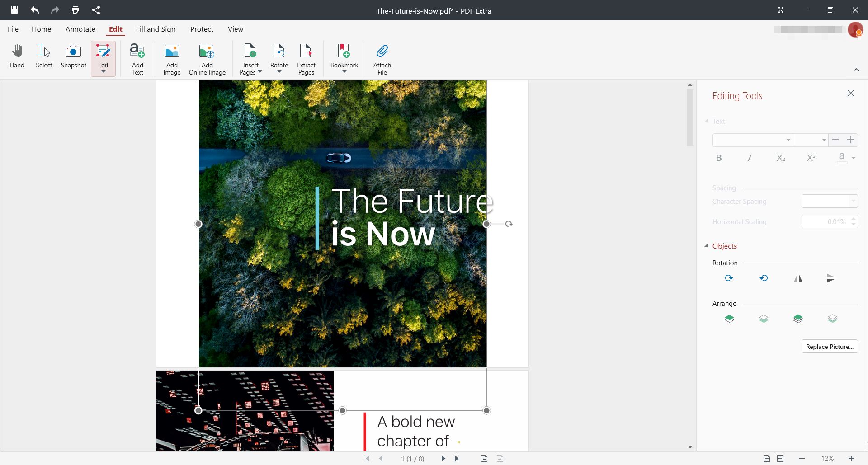
Task: Open the font family dropdown
Action: 789,140
